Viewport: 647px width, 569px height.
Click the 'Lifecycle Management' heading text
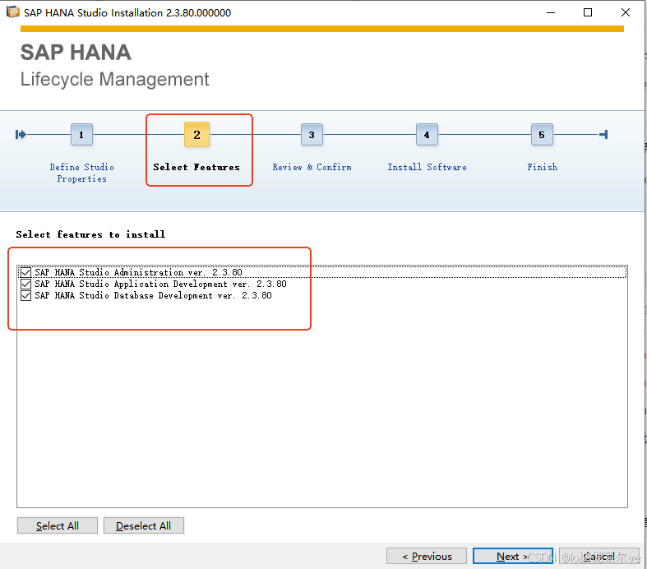pos(115,79)
